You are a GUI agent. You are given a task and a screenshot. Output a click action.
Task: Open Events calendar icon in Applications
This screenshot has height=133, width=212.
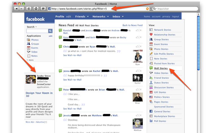[29, 48]
